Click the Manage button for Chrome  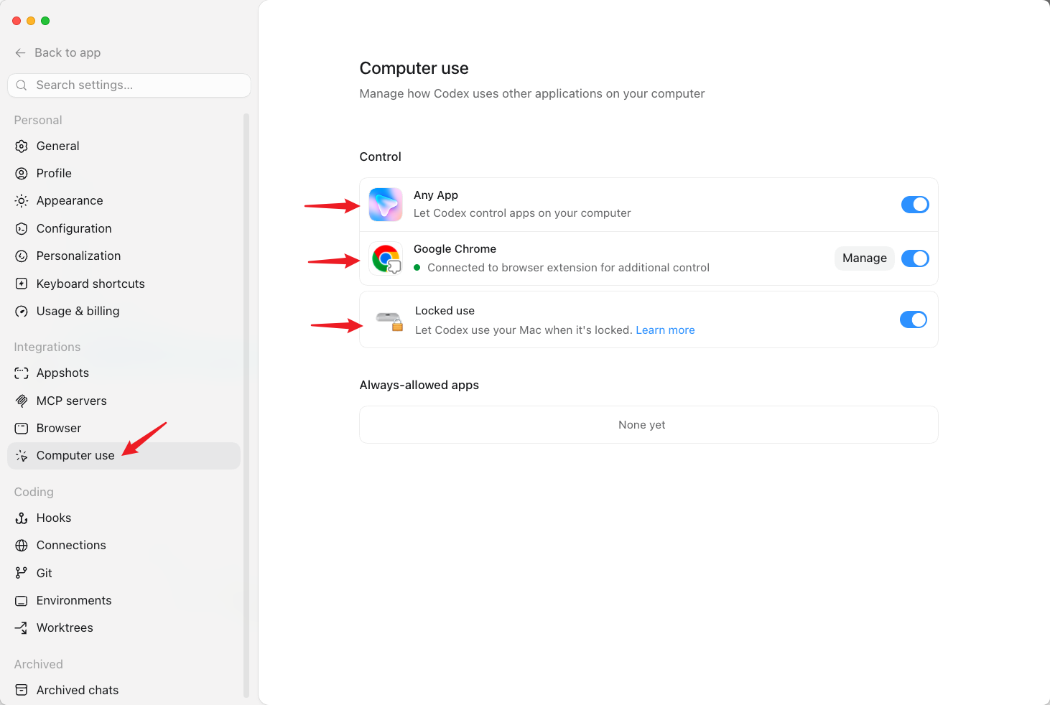click(865, 258)
